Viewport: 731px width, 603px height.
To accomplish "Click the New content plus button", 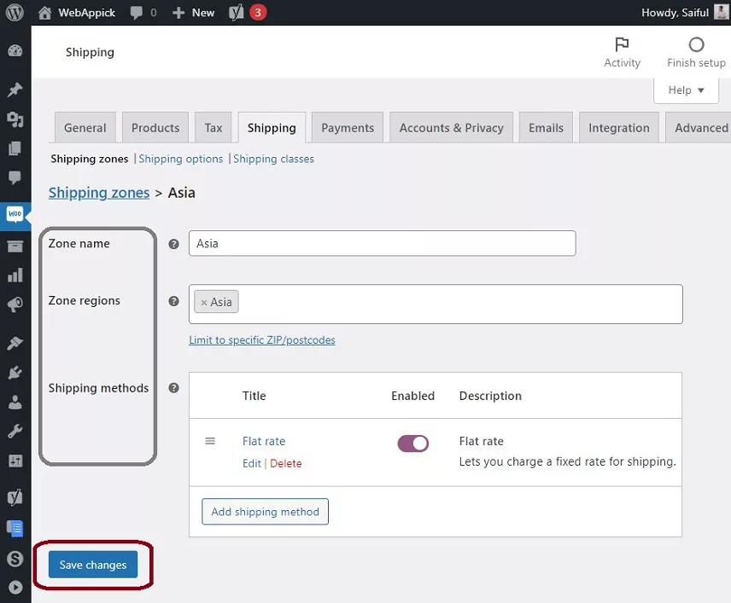I will pyautogui.click(x=194, y=13).
